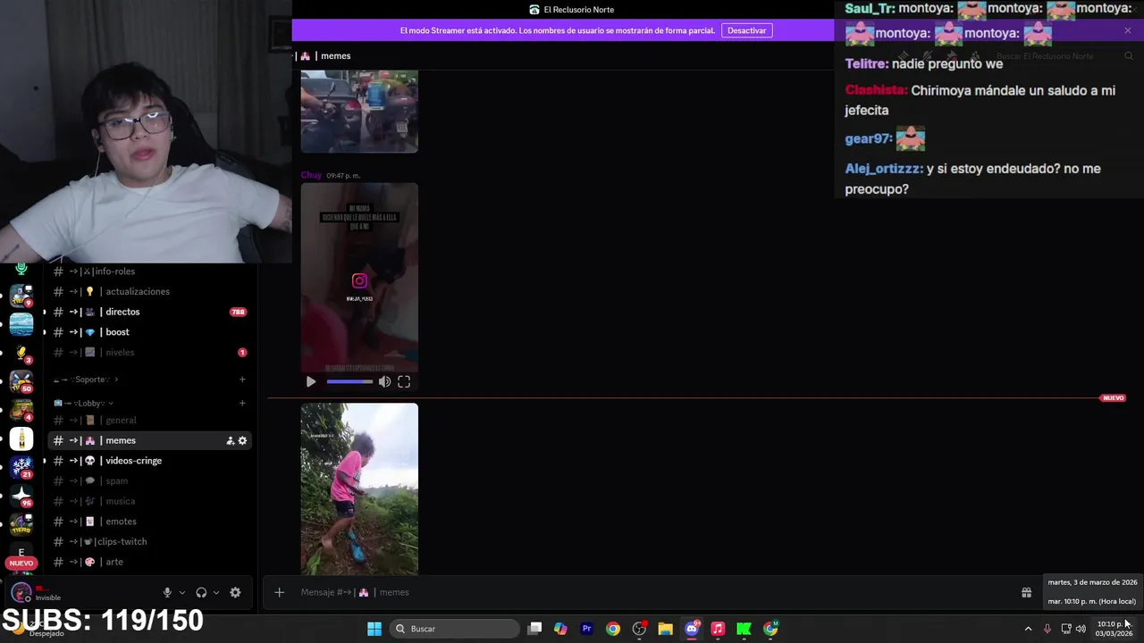Open Apple Music from taskbar

click(x=718, y=629)
